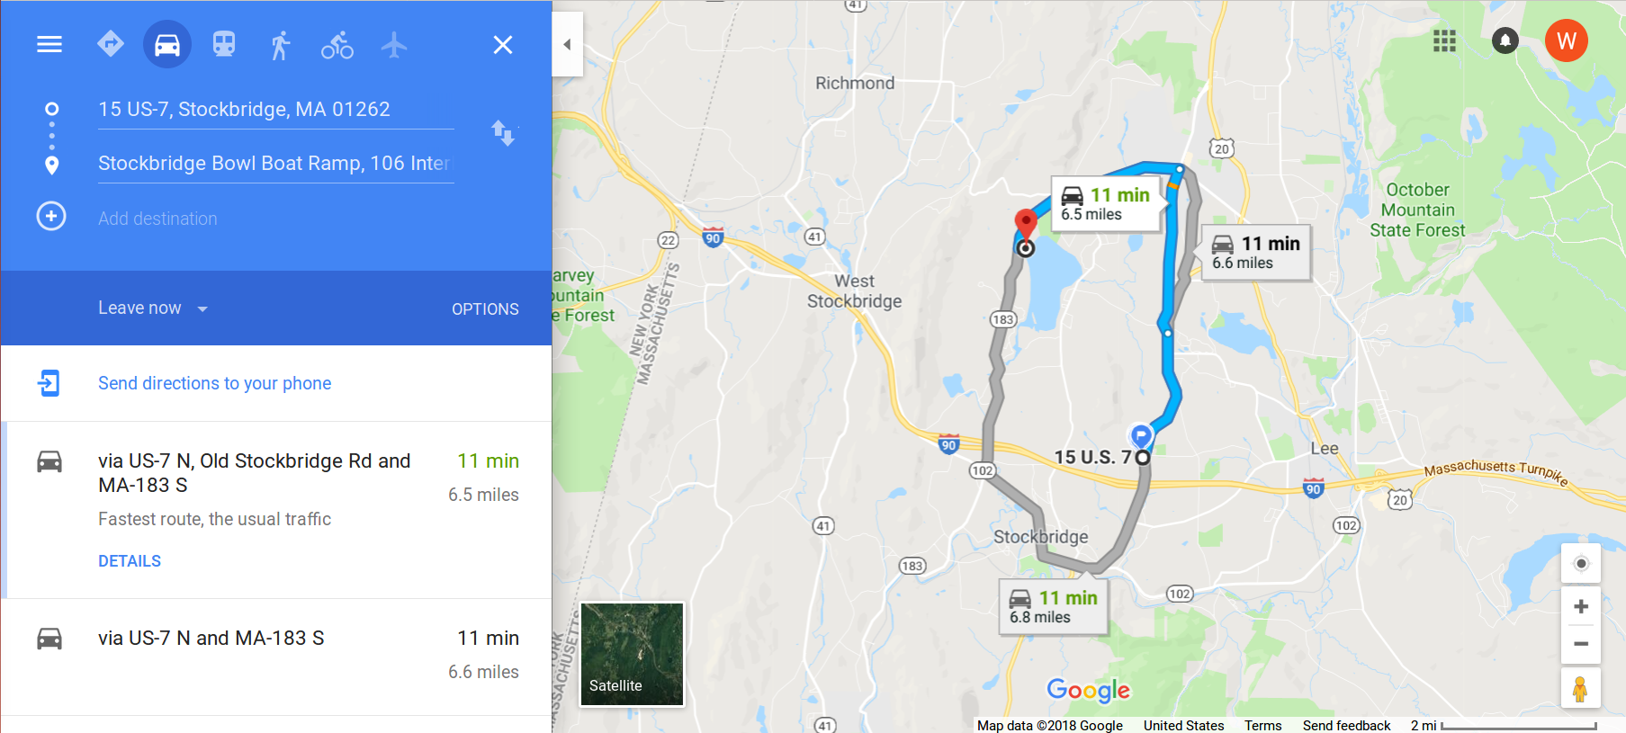Edit the Stockbridge Bowl Boat Ramp destination field
Viewport: 1626px width, 733px height.
(x=275, y=163)
